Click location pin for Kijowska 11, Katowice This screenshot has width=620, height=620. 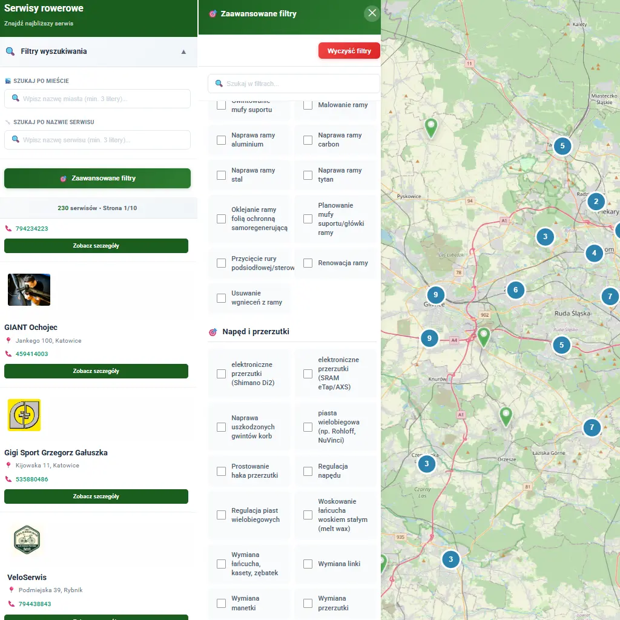pos(8,465)
